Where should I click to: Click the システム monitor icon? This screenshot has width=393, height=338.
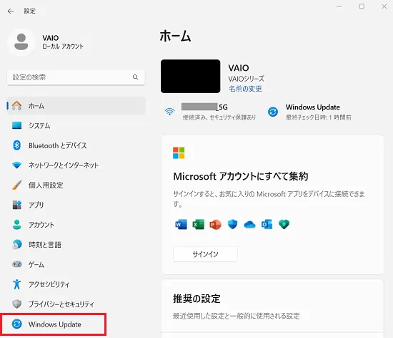tap(17, 125)
